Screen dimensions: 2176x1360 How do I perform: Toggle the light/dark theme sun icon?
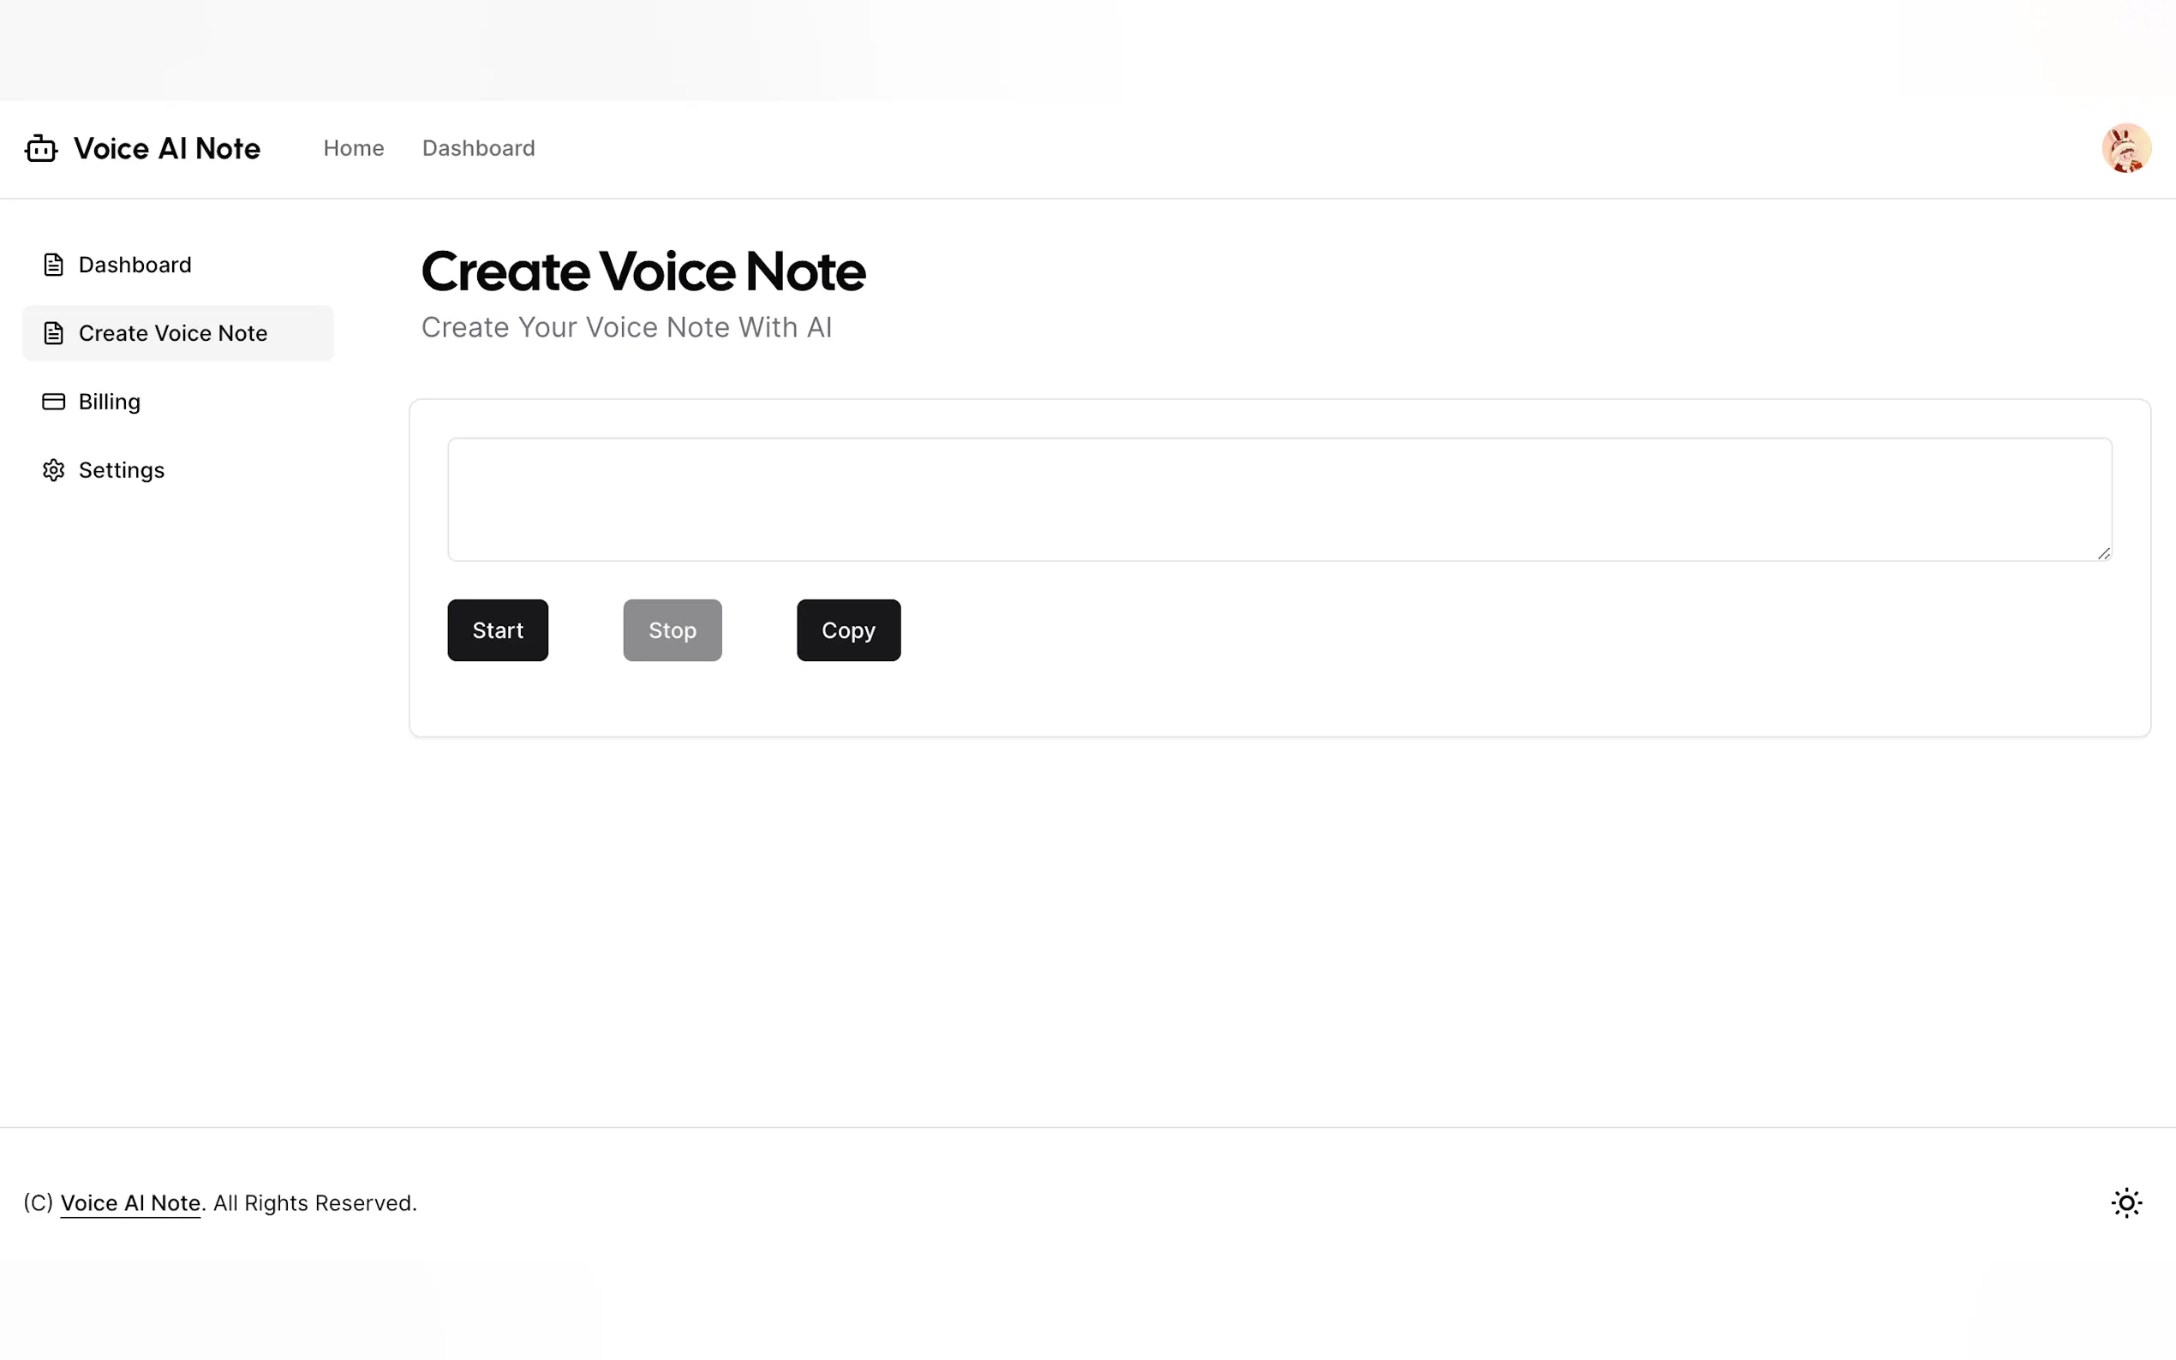[x=2126, y=1202]
